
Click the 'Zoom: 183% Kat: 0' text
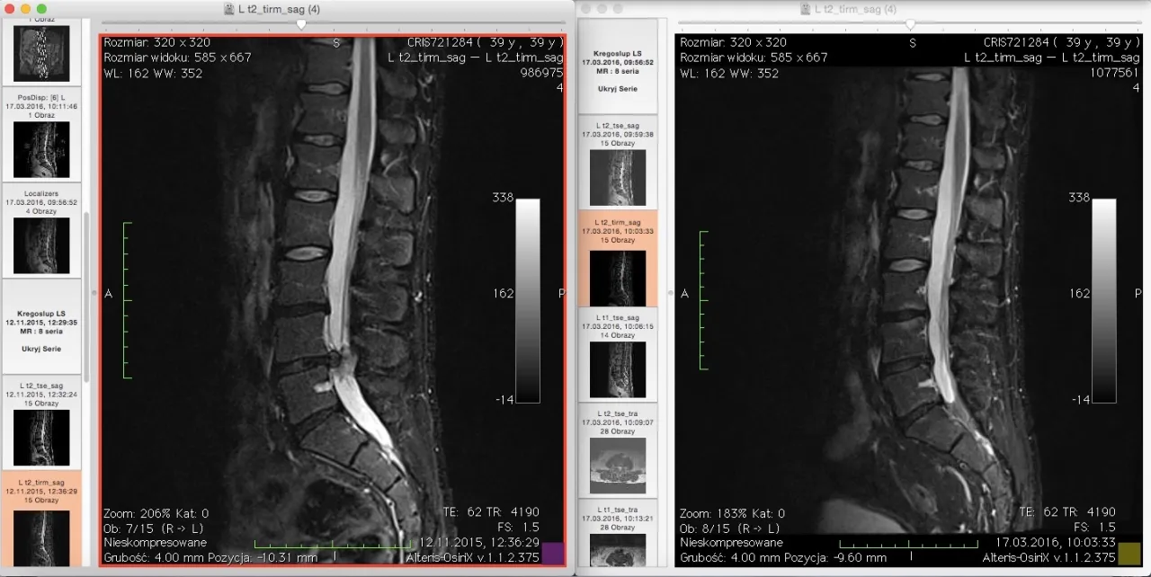tap(732, 512)
